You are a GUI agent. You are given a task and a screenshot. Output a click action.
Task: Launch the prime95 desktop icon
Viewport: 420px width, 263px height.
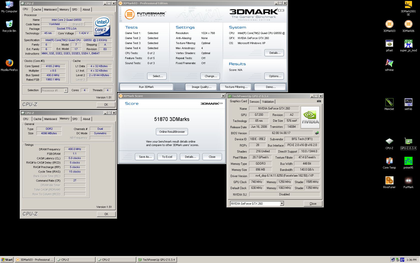(408, 163)
